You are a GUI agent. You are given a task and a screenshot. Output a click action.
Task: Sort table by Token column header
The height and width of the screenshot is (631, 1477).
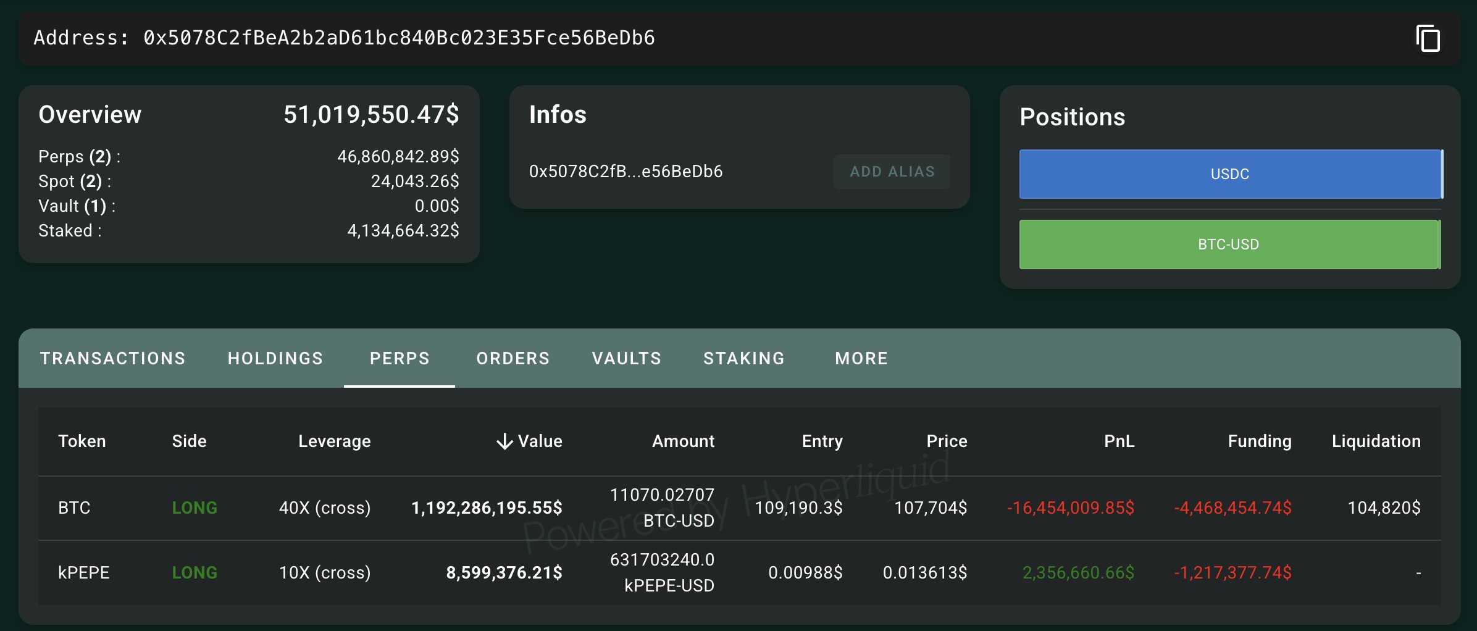[x=82, y=441]
